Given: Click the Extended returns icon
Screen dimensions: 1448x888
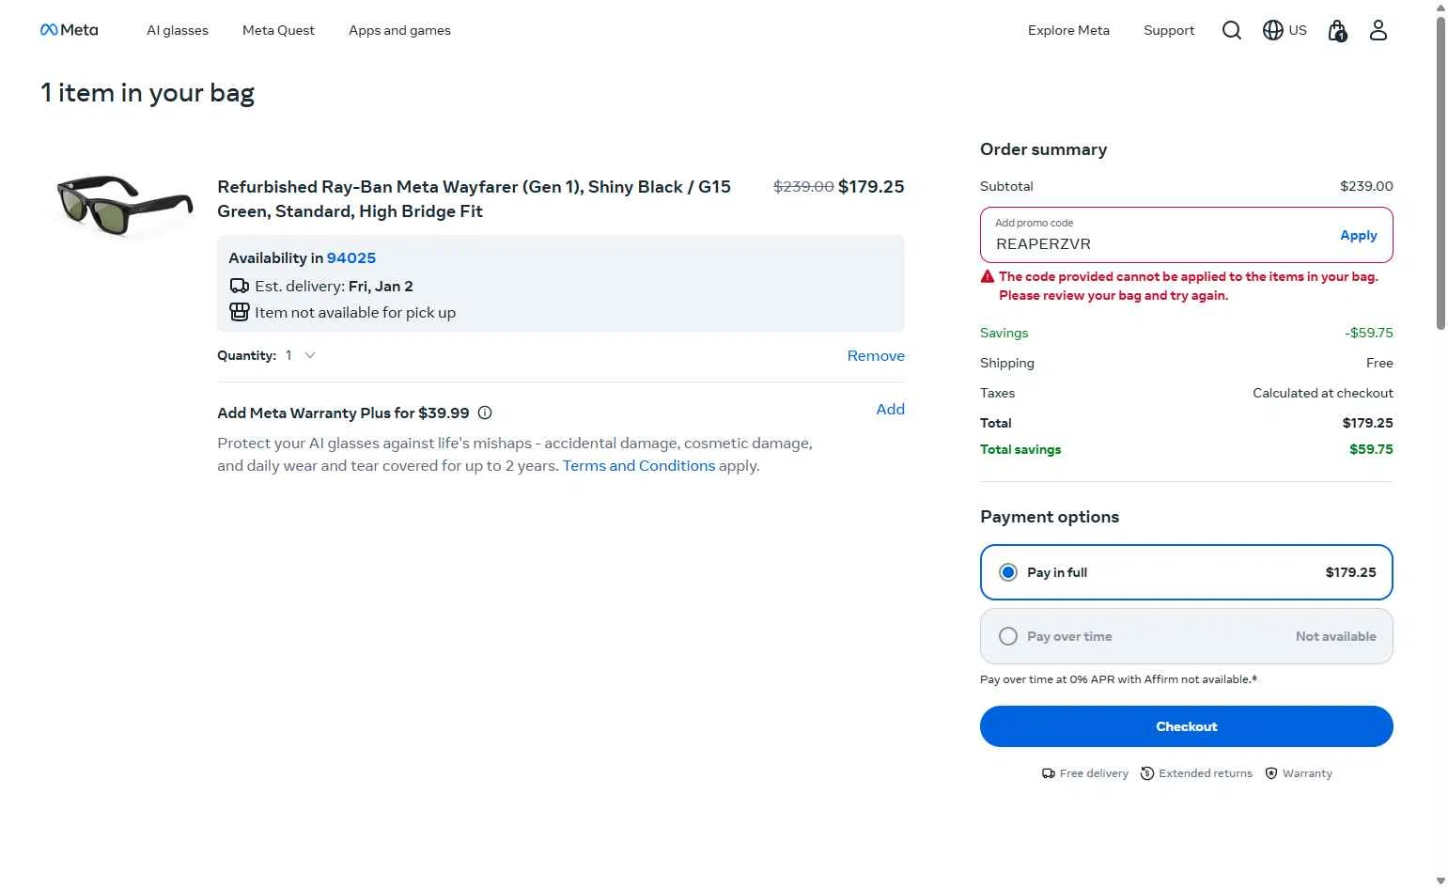Looking at the screenshot, I should [x=1146, y=773].
